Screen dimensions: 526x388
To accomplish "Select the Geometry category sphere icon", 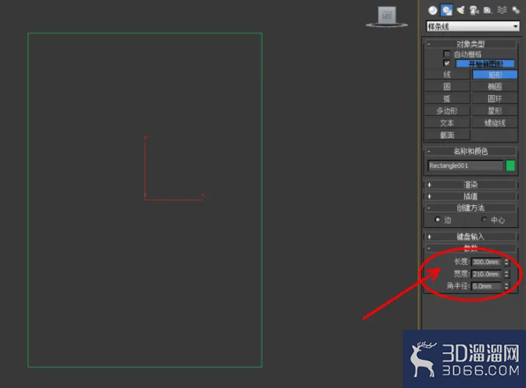I will (432, 11).
